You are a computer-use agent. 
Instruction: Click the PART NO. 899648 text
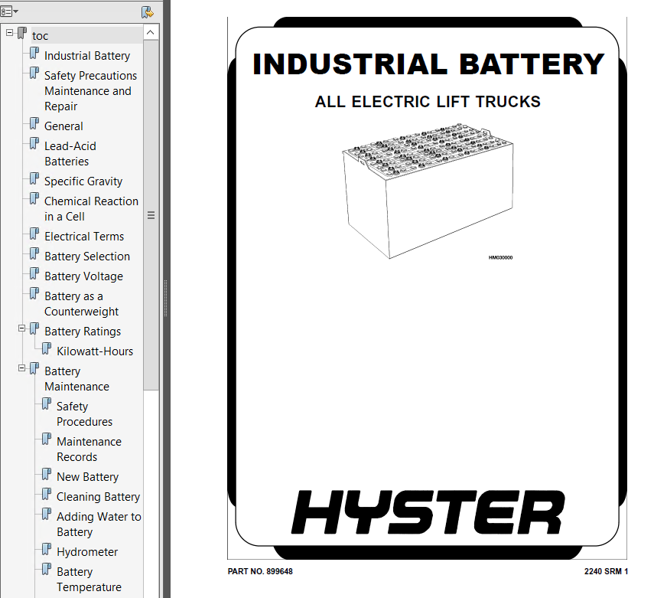coord(260,571)
